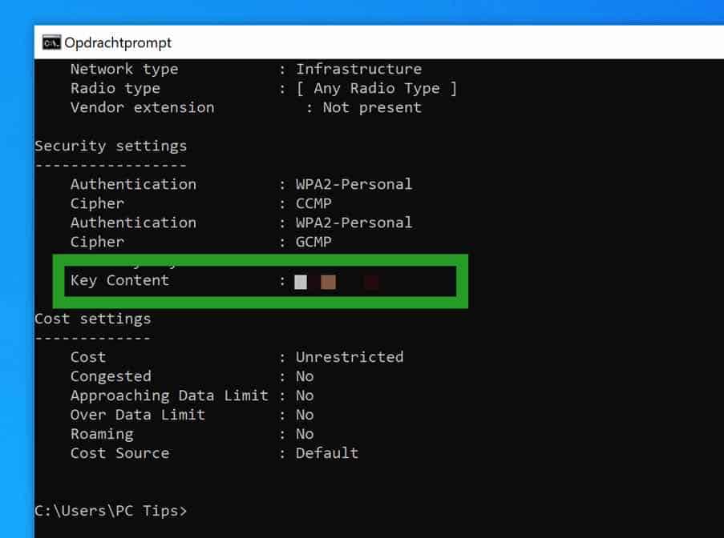Image resolution: width=724 pixels, height=538 pixels.
Task: Click the Cost settings heading
Action: (x=92, y=319)
